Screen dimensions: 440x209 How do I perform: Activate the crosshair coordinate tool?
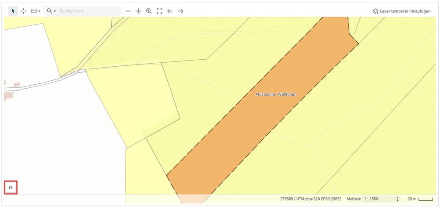coord(24,11)
